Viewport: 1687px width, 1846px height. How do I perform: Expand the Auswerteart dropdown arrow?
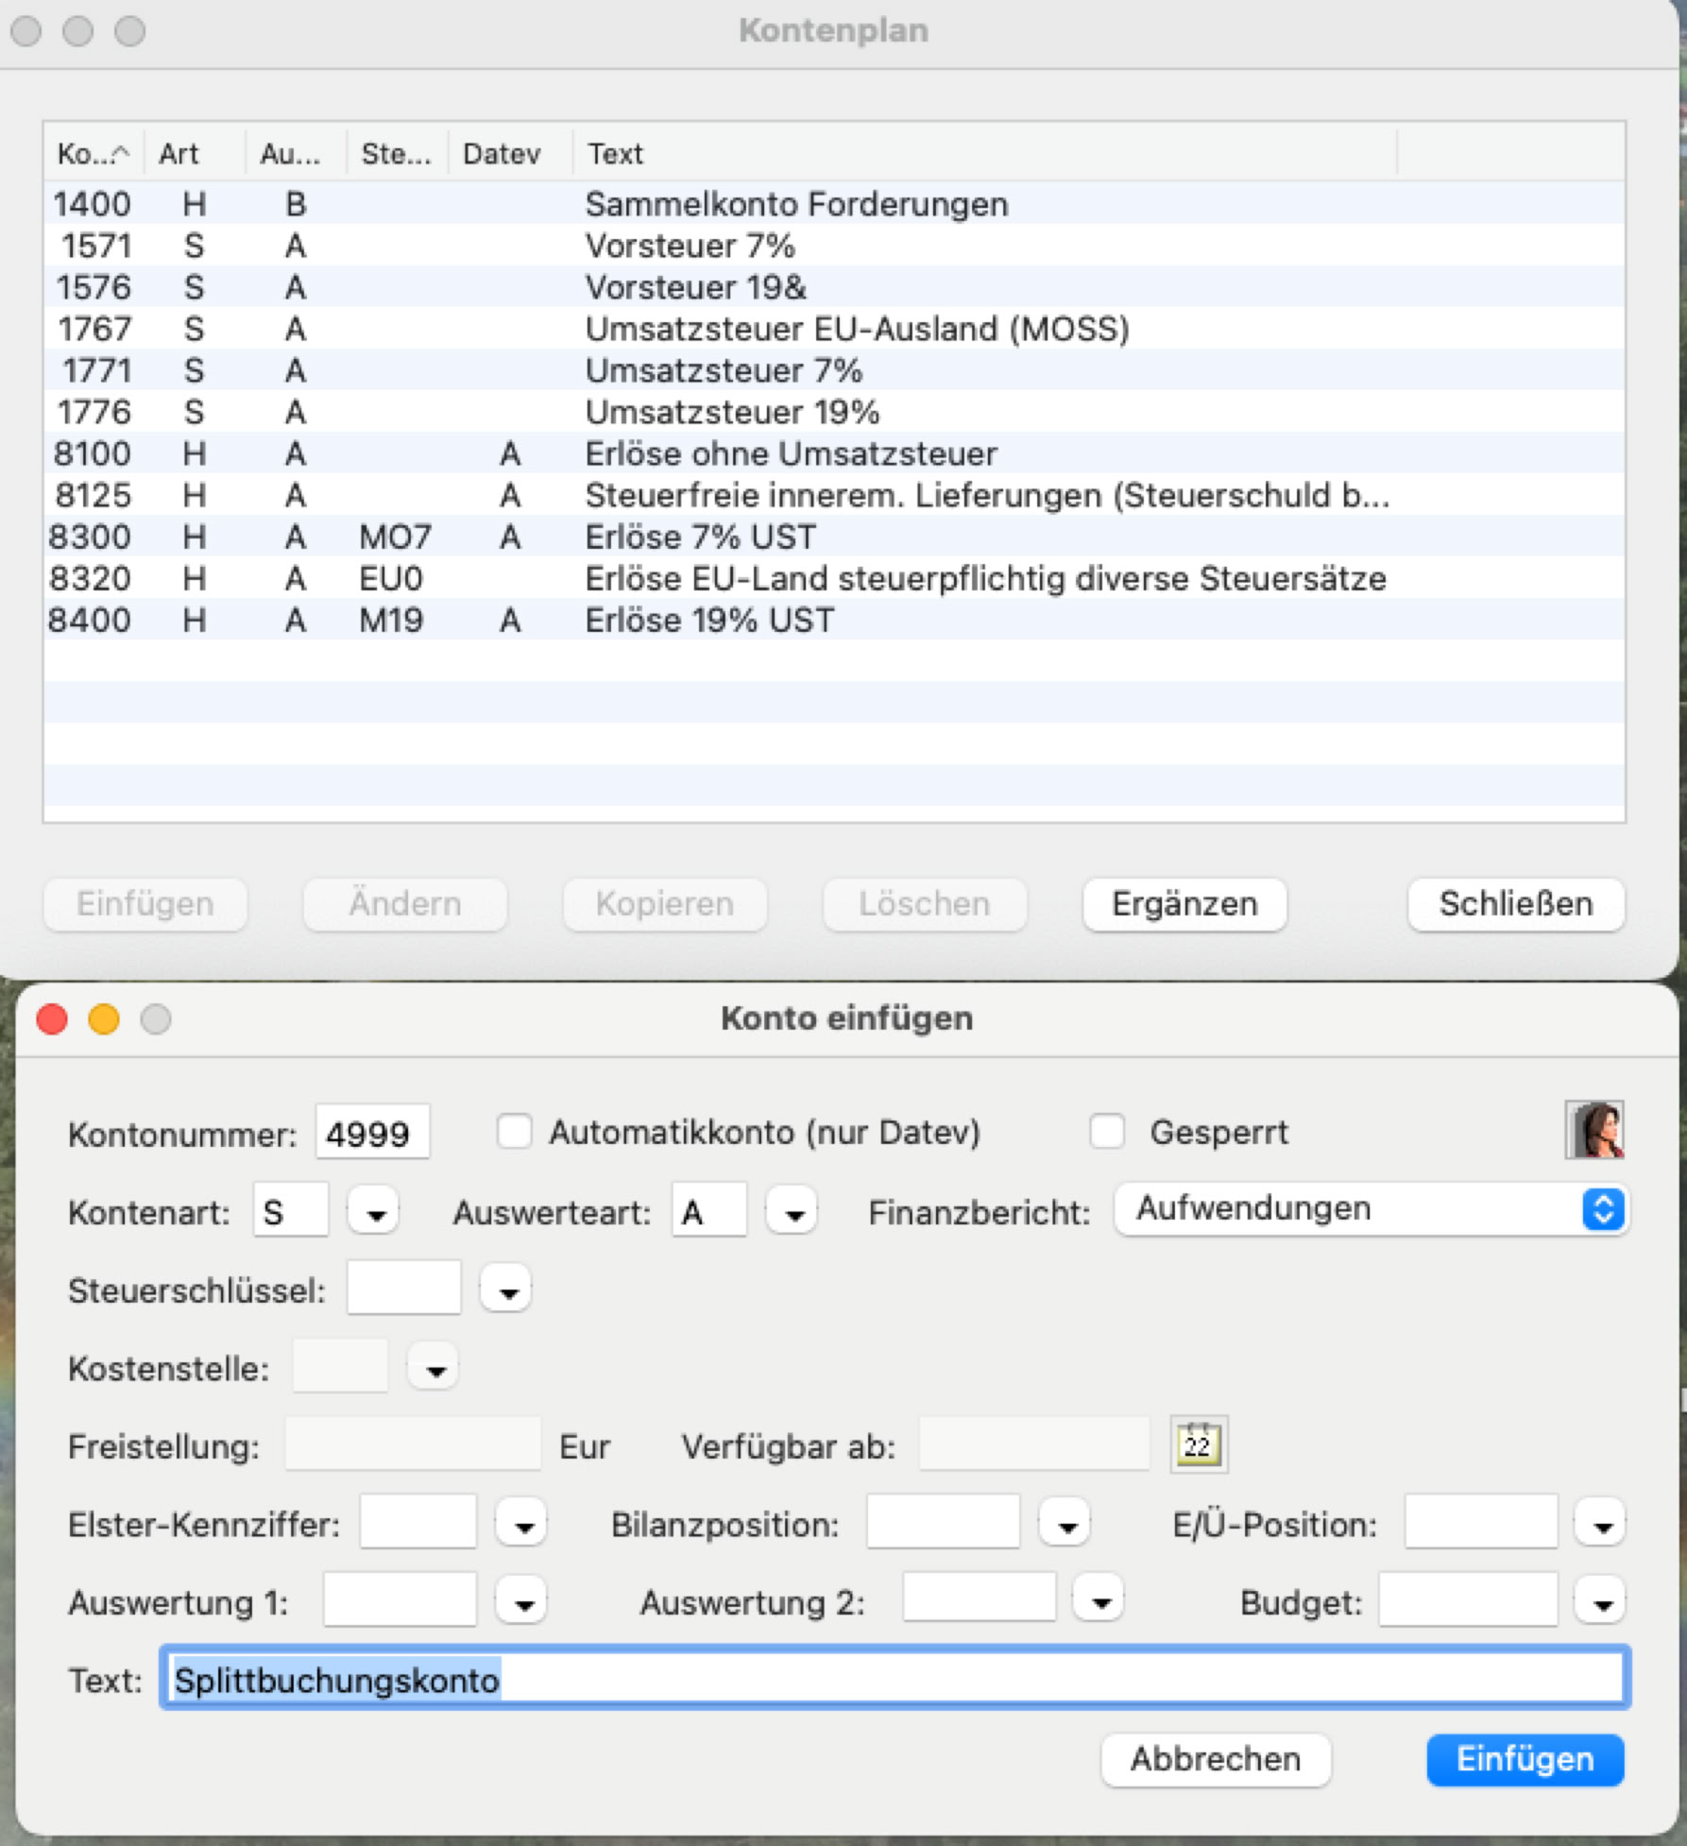(793, 1212)
